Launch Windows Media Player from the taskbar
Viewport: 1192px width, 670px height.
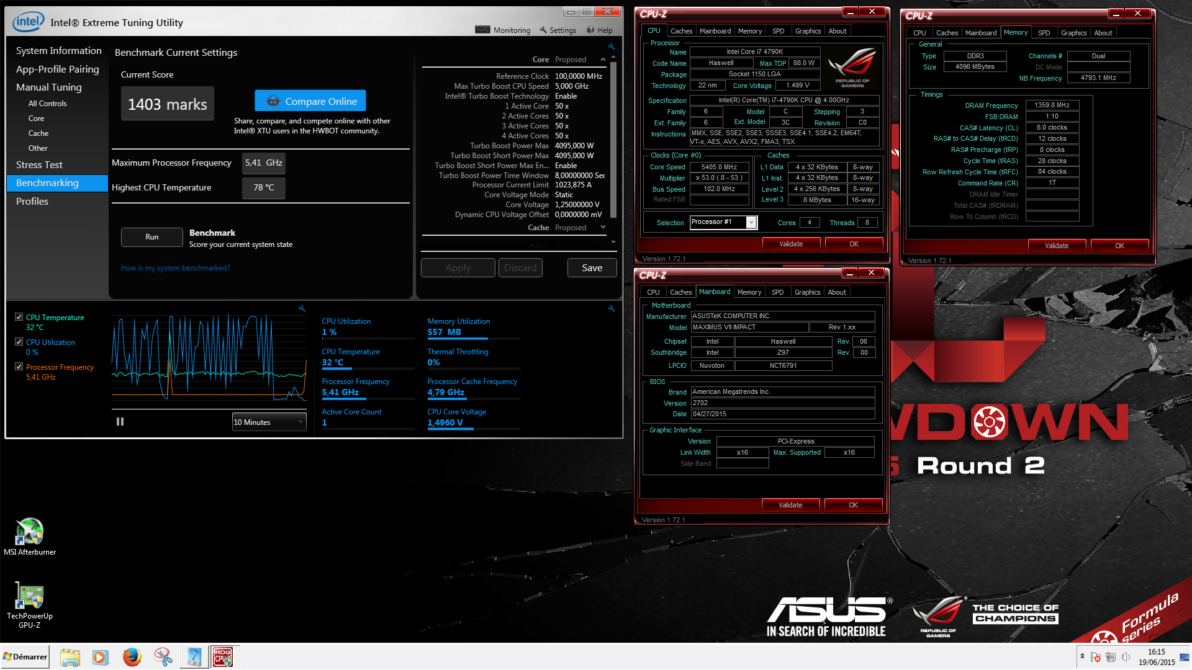pos(101,657)
